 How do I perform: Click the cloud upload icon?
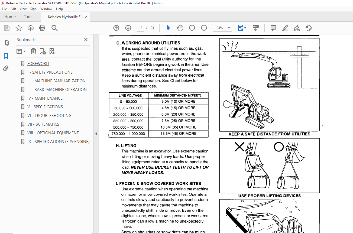(x=31, y=28)
